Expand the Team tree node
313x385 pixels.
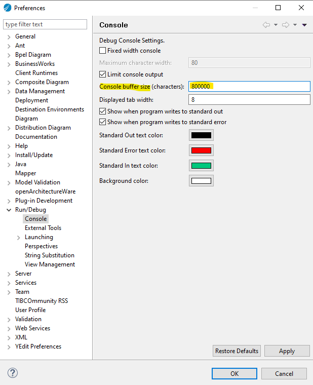click(x=9, y=292)
